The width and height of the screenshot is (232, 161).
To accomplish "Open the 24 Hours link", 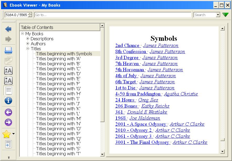I will pyautogui.click(x=125, y=100).
